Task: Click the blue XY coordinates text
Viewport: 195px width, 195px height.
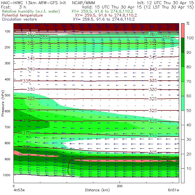Action: pos(104,19)
